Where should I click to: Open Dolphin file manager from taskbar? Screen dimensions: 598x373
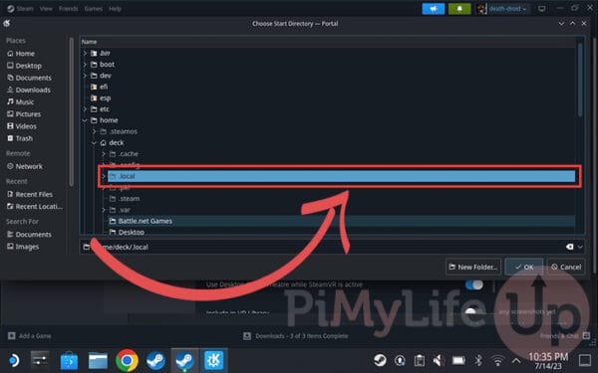(98, 360)
